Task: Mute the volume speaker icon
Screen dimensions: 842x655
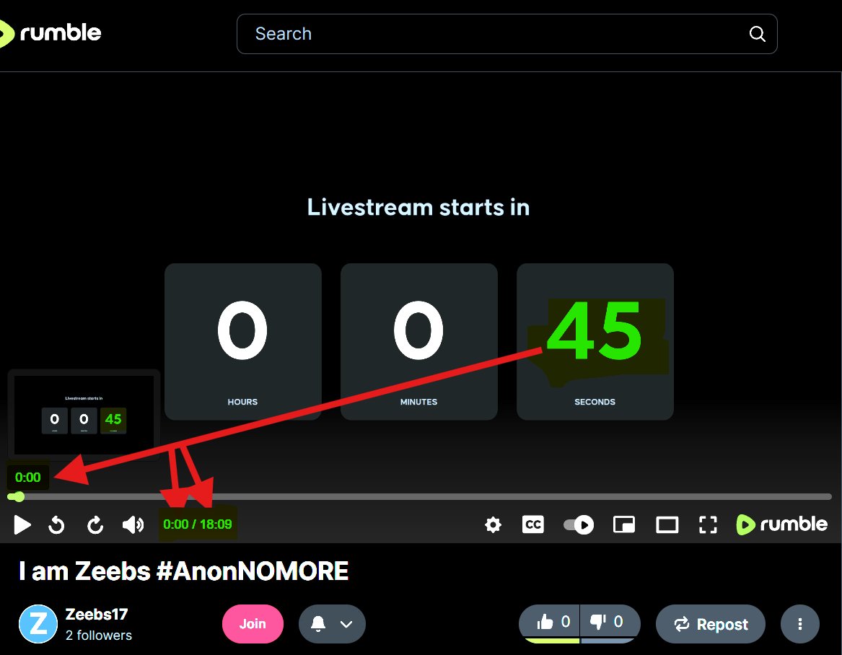Action: click(x=133, y=524)
